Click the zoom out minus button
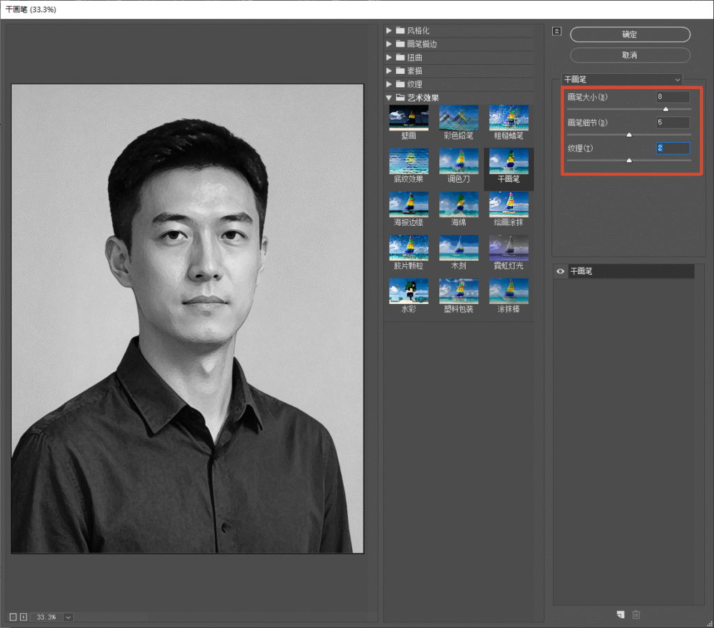This screenshot has width=714, height=628. [x=13, y=617]
